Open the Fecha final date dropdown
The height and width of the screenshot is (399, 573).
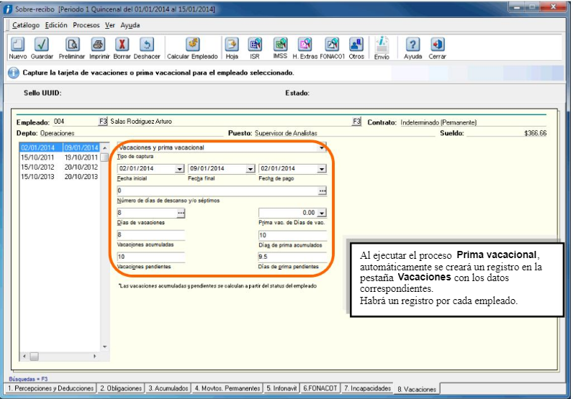click(251, 169)
